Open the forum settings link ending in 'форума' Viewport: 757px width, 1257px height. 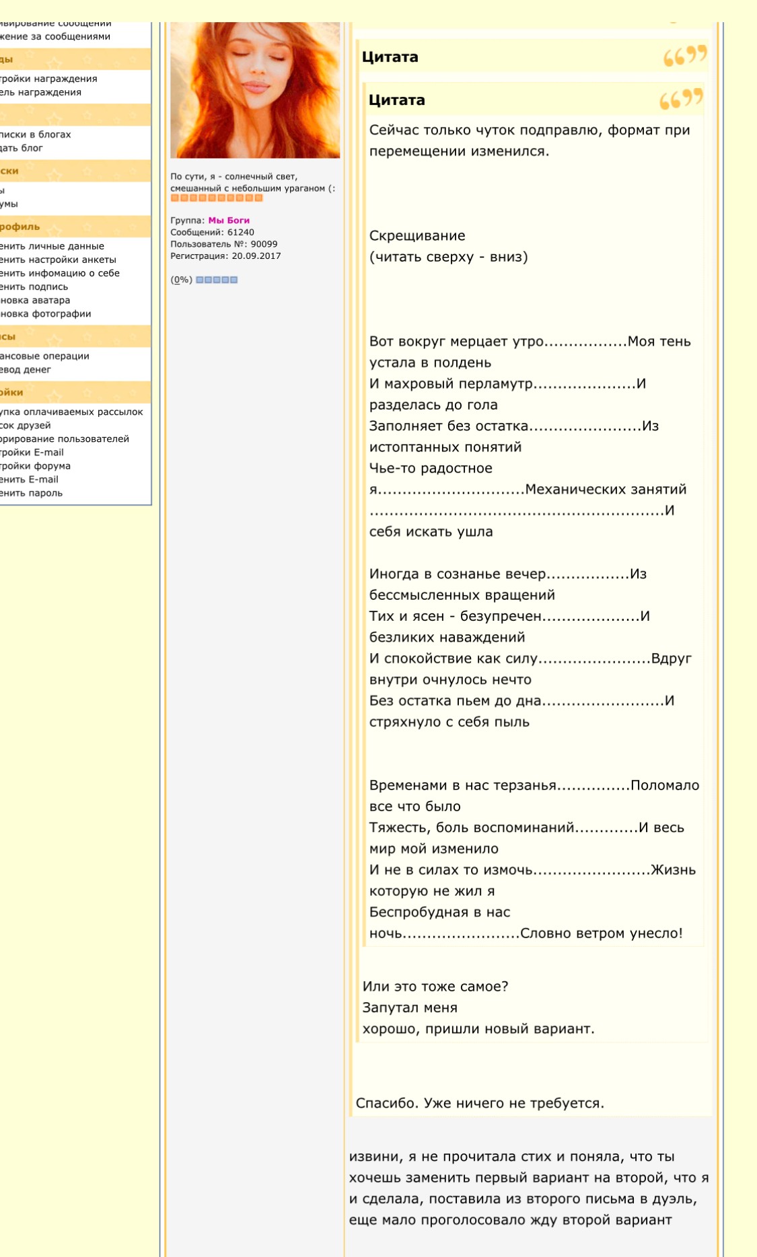tap(35, 465)
